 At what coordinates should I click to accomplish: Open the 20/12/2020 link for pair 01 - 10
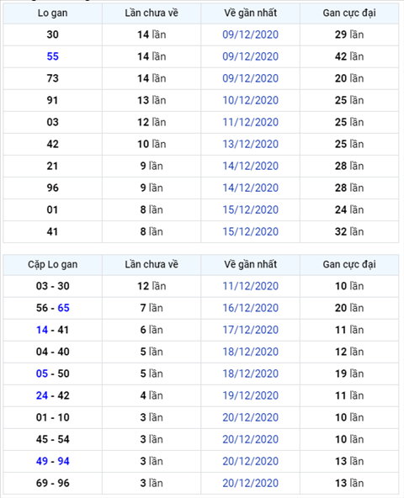[x=250, y=417]
